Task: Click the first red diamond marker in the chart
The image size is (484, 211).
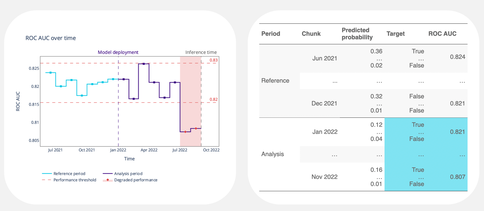Action: pyautogui.click(x=185, y=132)
